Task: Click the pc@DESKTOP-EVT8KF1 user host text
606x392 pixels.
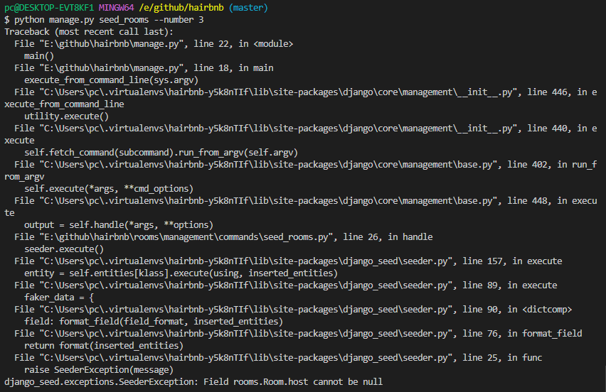Action: [49, 8]
